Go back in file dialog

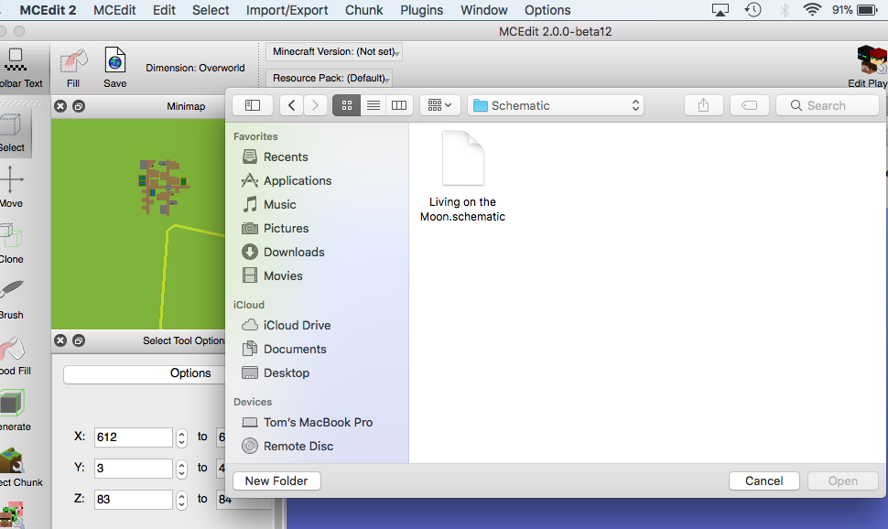coord(292,105)
